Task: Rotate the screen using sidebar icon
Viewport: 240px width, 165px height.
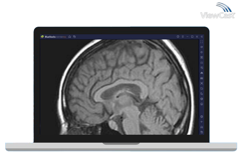Action: tap(202, 94)
